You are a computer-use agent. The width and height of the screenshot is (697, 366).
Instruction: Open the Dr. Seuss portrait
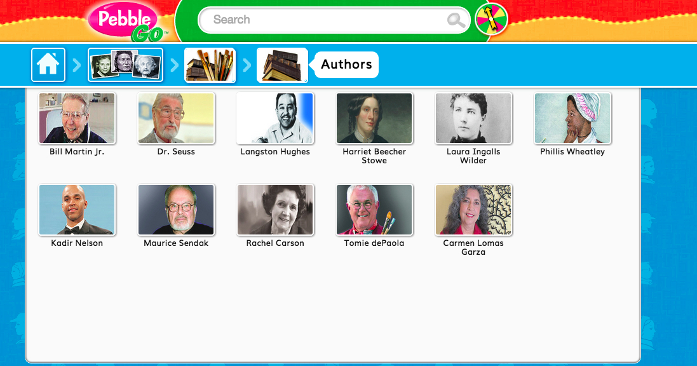click(x=176, y=118)
